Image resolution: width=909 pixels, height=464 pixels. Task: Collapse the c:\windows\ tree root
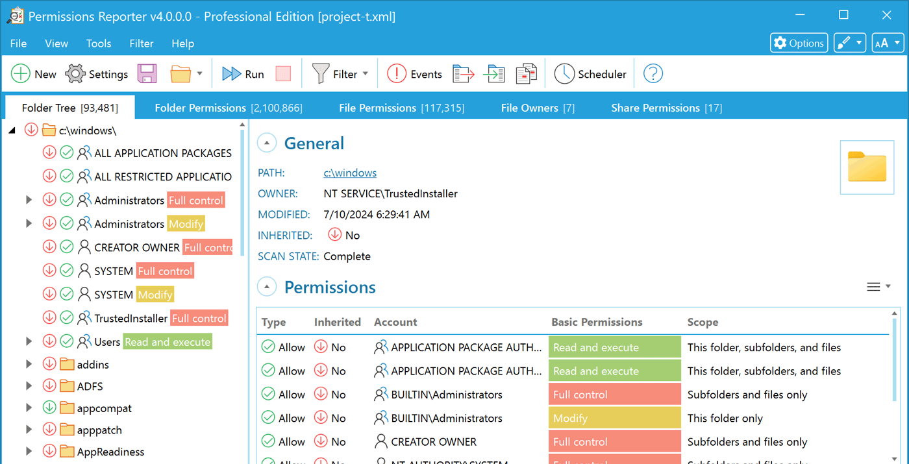(x=12, y=130)
